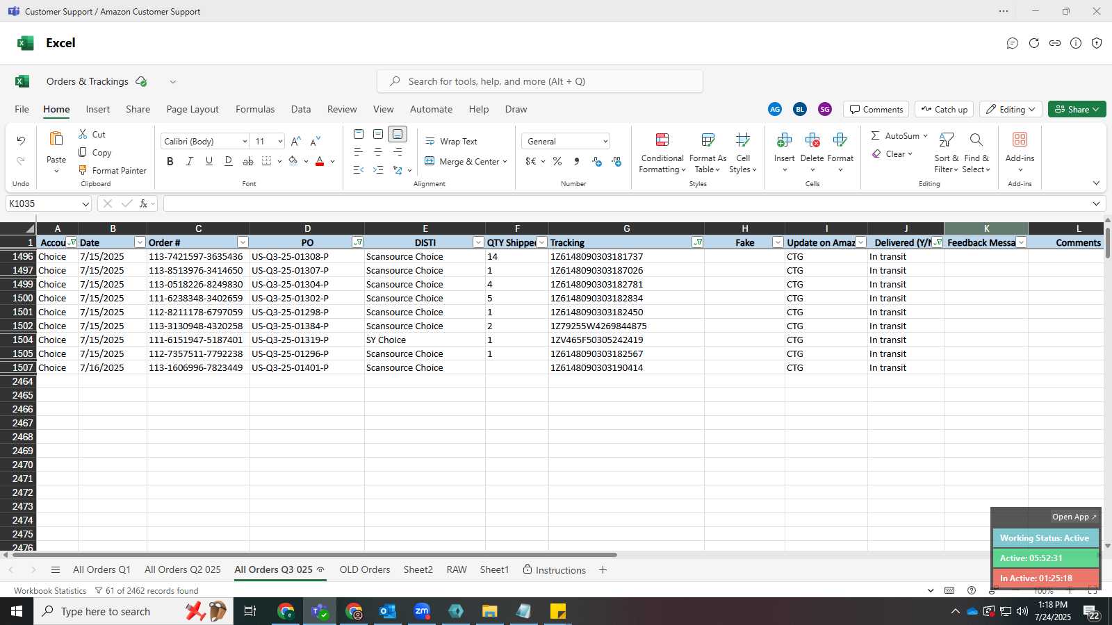Expand Merge & Center options arrow

(x=505, y=162)
